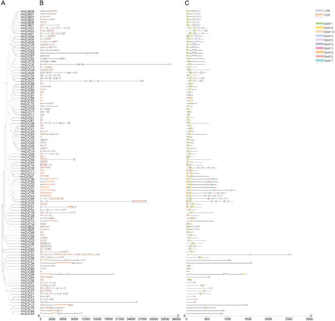The height and width of the screenshot is (321, 335).
Task: Select the orange Motif 8 legend swatch
Action: [319, 52]
